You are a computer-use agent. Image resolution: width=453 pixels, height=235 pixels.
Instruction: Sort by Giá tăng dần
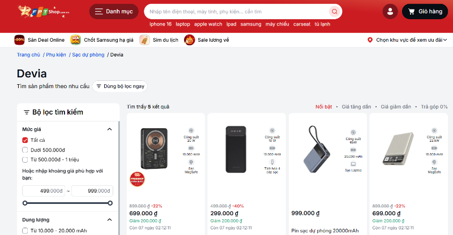pos(356,107)
